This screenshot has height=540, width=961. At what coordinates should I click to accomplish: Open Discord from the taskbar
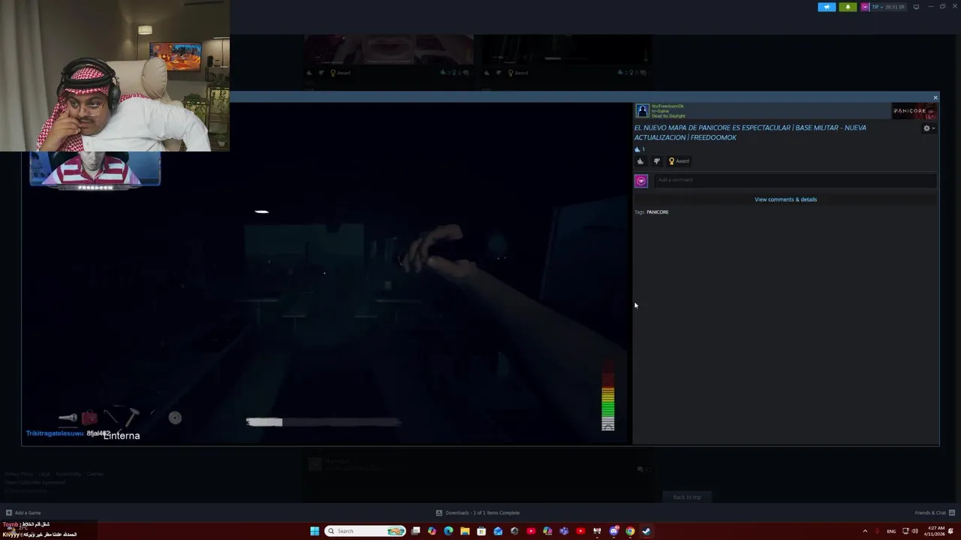coord(613,531)
